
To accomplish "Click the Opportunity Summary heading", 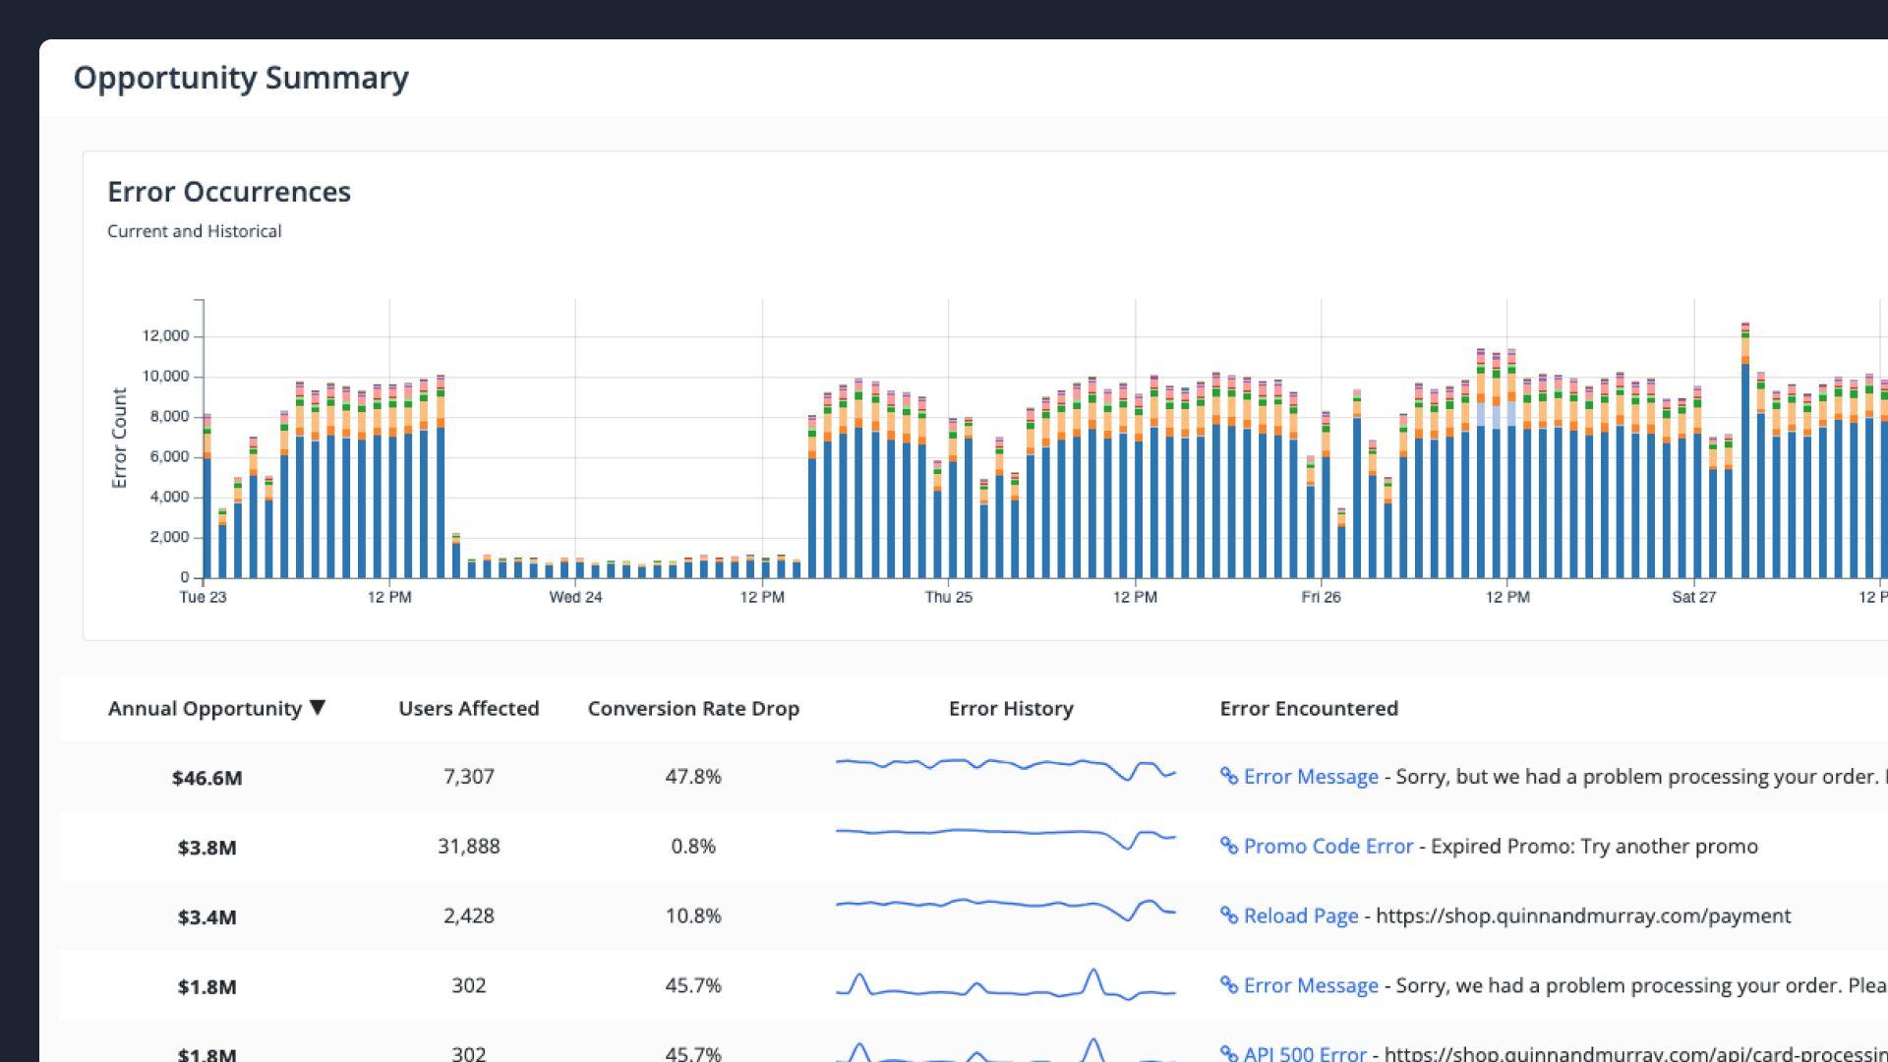I will coord(241,78).
